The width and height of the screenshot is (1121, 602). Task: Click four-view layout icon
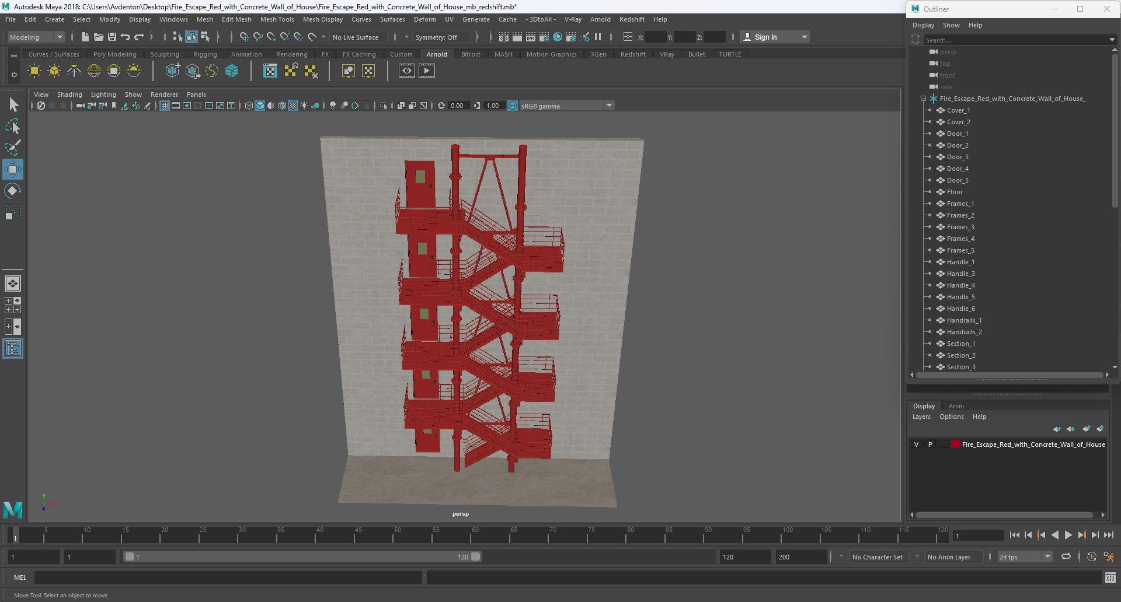point(13,305)
